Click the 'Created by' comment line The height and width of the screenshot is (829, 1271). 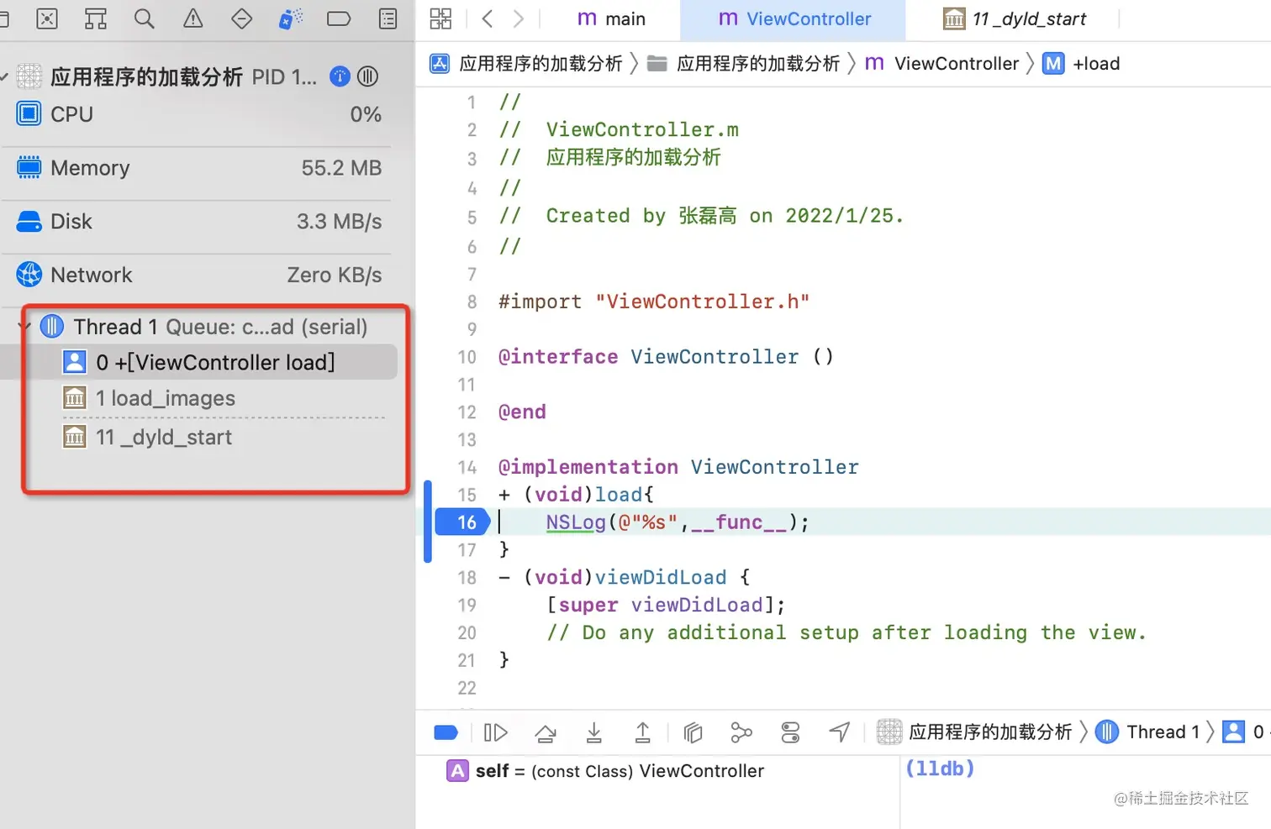[701, 216]
